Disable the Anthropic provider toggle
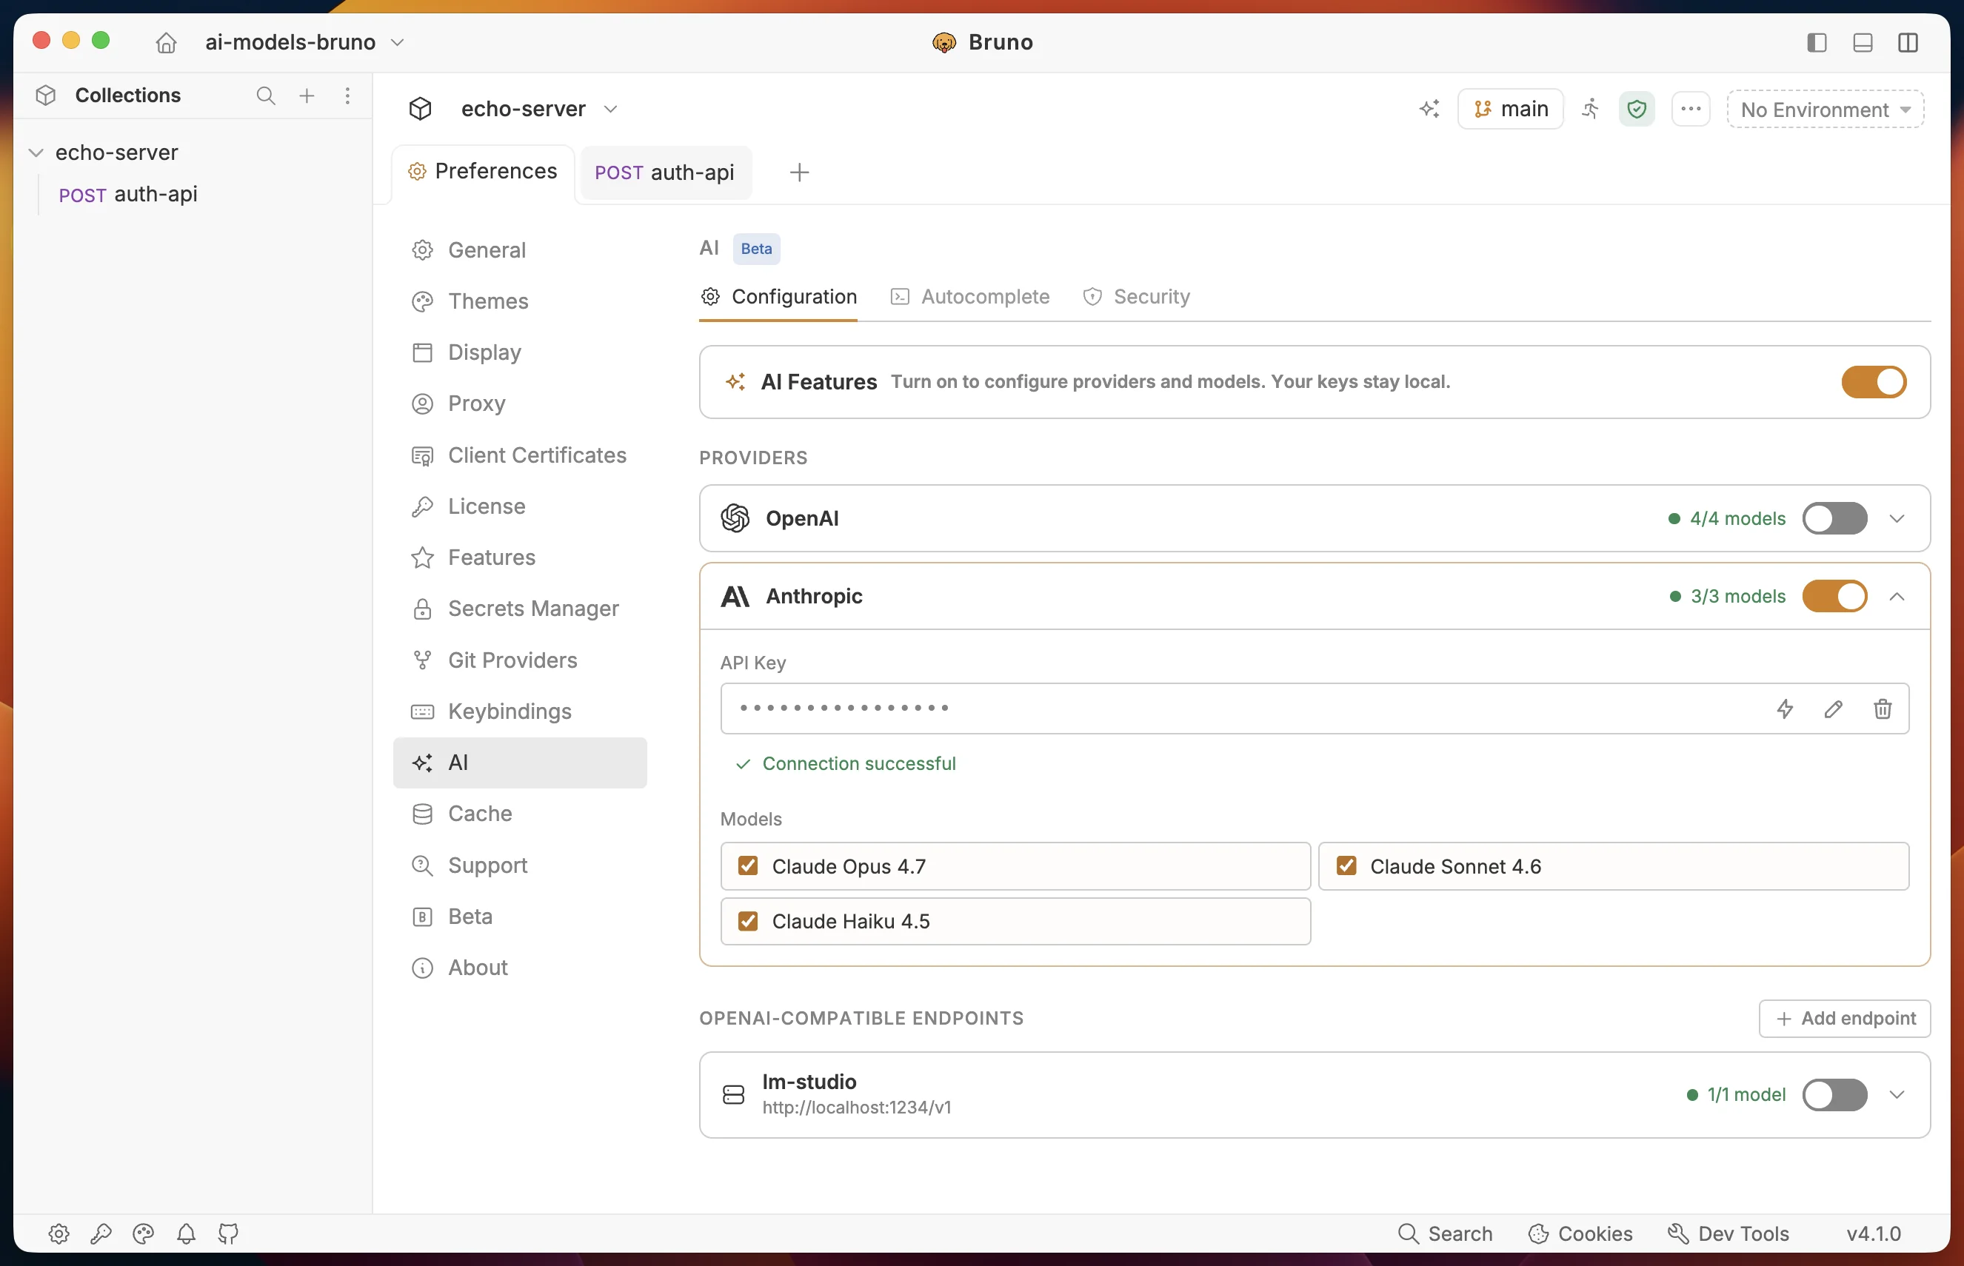 (x=1834, y=596)
